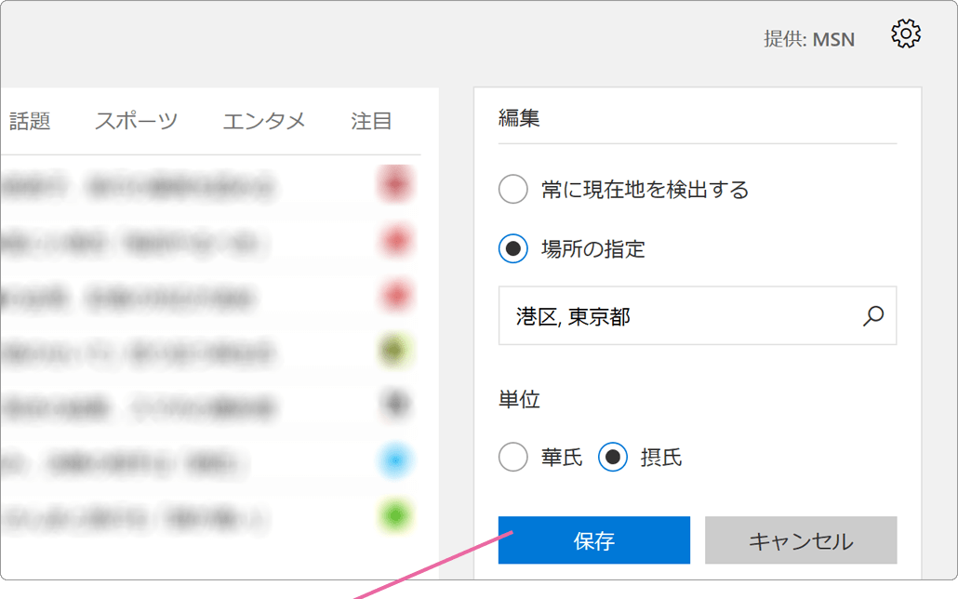Click the キャンセル button
The height and width of the screenshot is (599, 958).
[801, 540]
